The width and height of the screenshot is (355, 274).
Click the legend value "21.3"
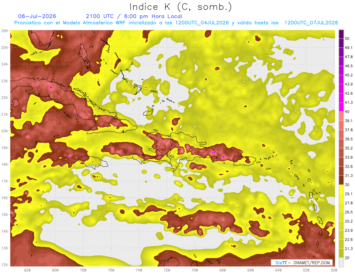click(x=349, y=249)
